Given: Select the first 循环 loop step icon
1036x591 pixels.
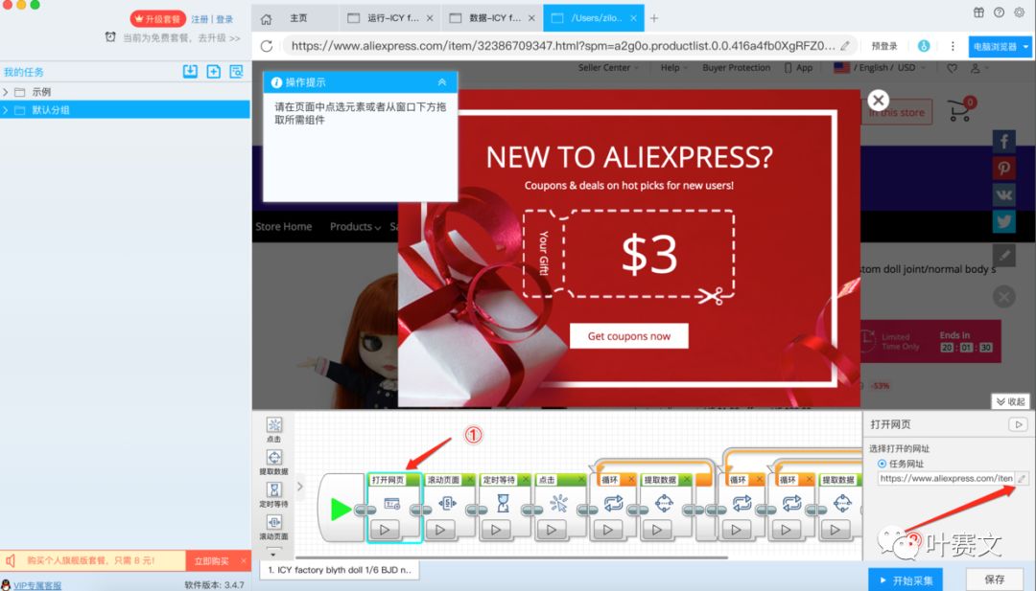Looking at the screenshot, I should click(x=613, y=503).
